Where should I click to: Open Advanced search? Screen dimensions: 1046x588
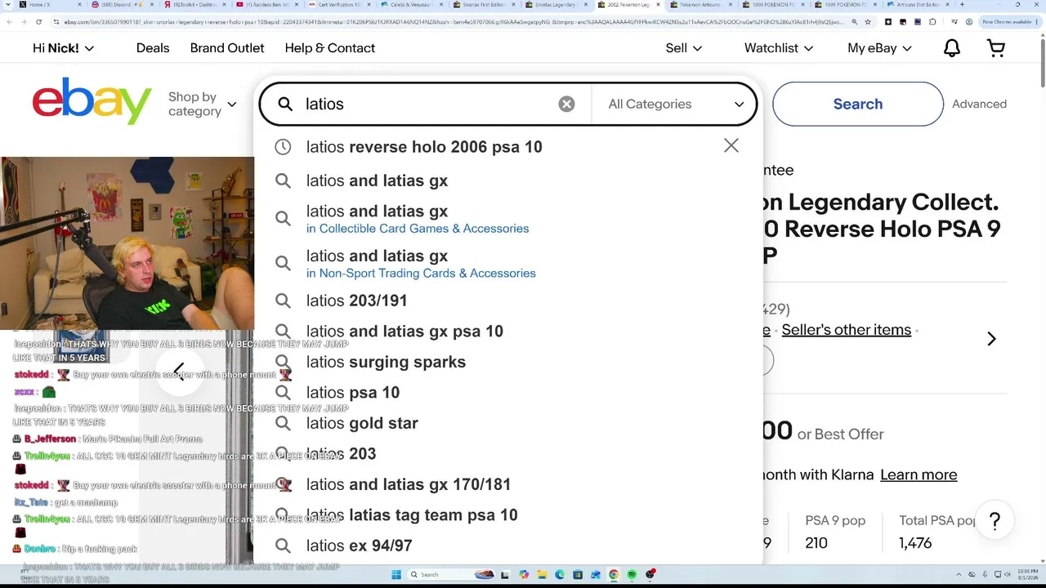979,104
